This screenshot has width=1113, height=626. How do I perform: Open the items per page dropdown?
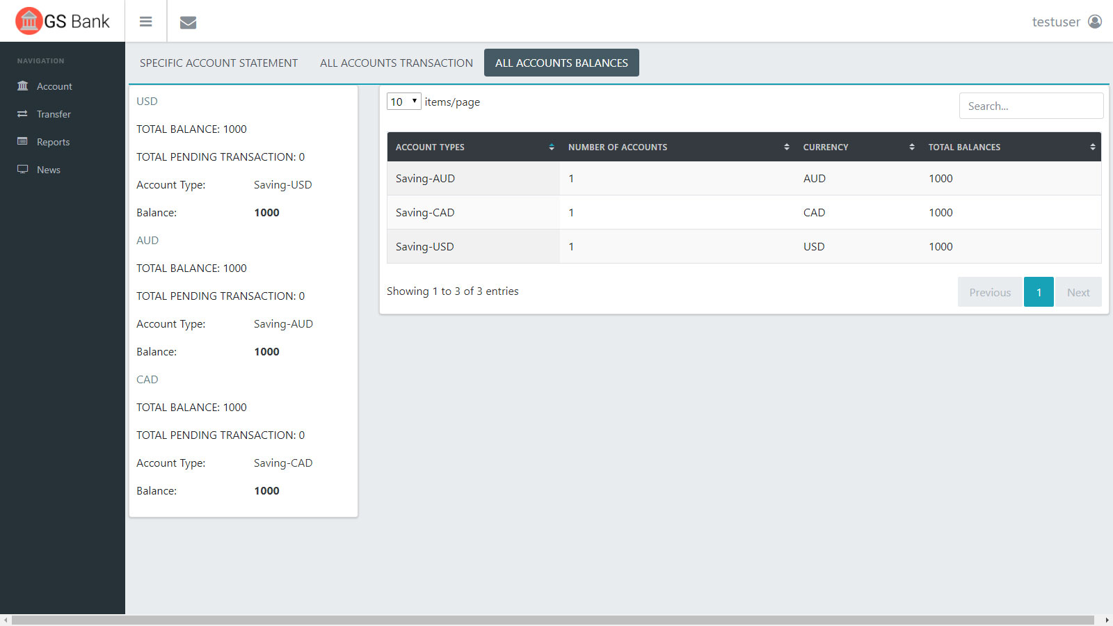pyautogui.click(x=403, y=102)
